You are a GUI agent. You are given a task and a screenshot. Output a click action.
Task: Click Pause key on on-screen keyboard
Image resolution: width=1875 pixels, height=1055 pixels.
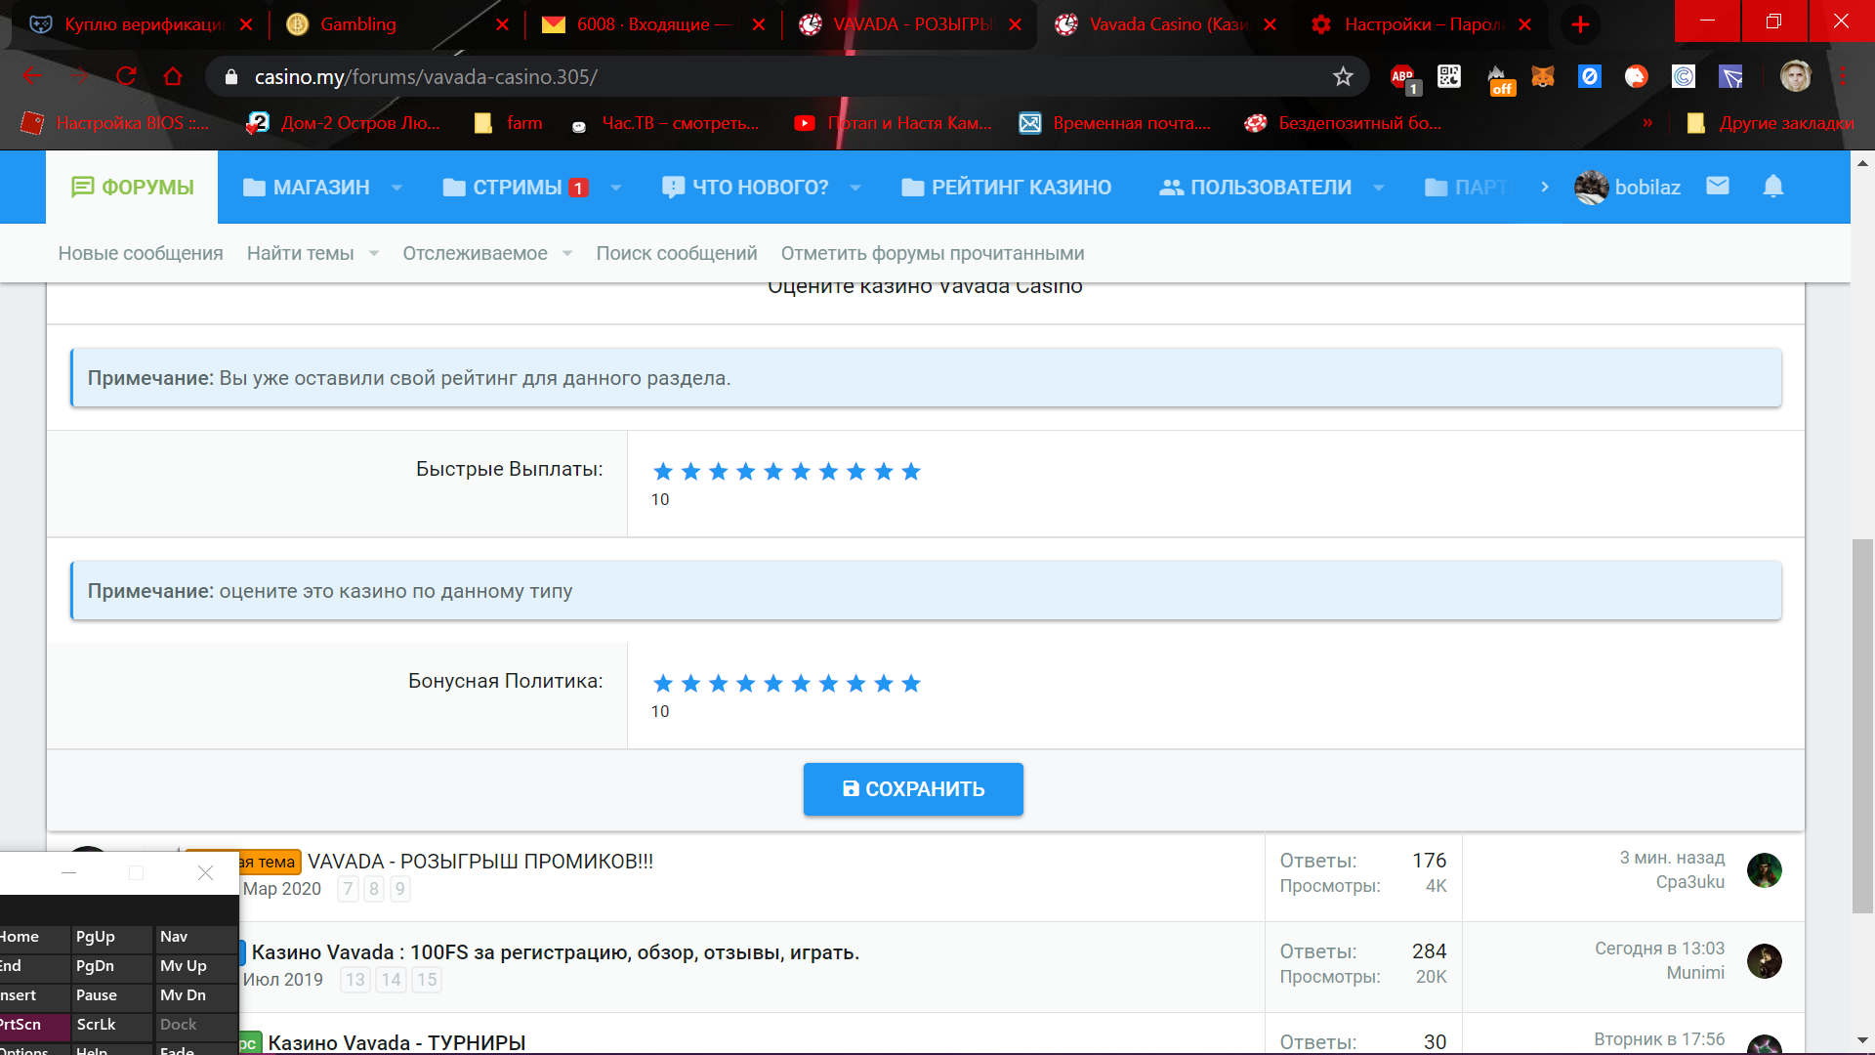pos(111,995)
